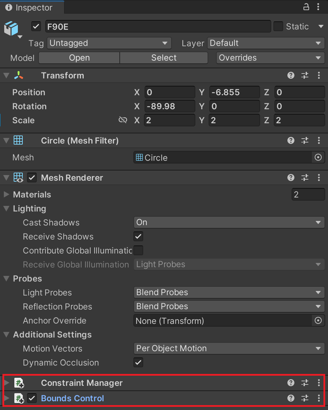
Task: Click the Open button to edit model
Action: point(79,58)
